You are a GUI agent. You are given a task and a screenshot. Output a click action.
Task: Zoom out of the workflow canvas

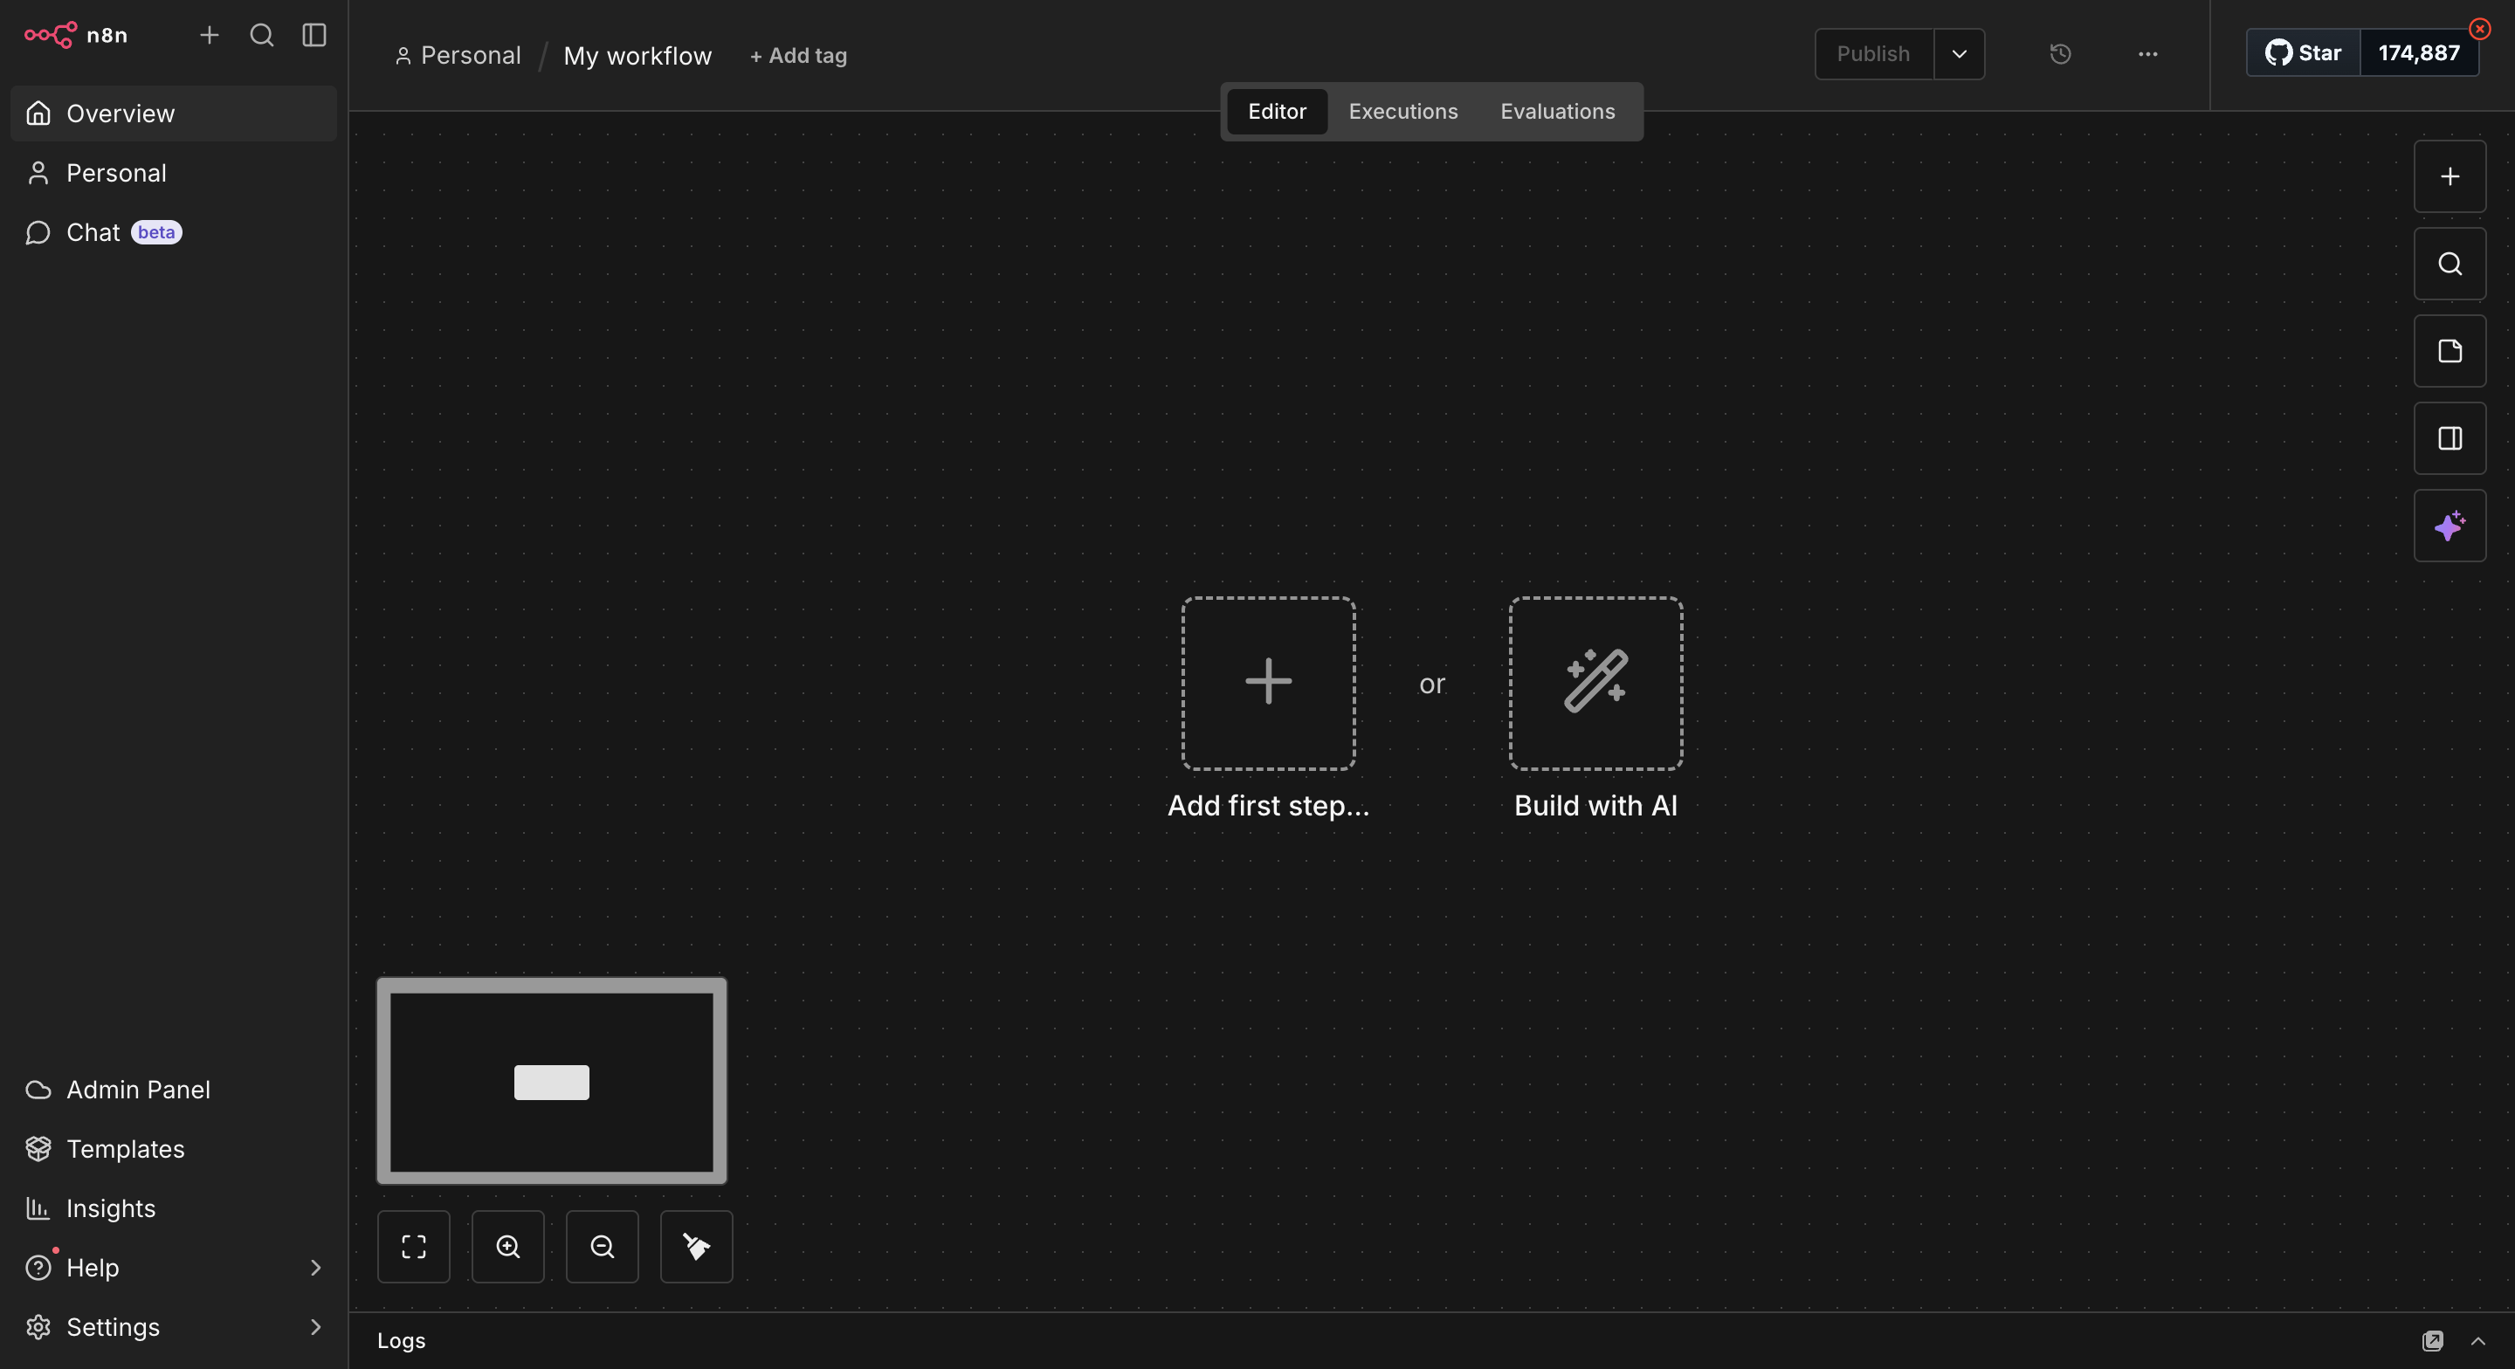click(x=602, y=1247)
